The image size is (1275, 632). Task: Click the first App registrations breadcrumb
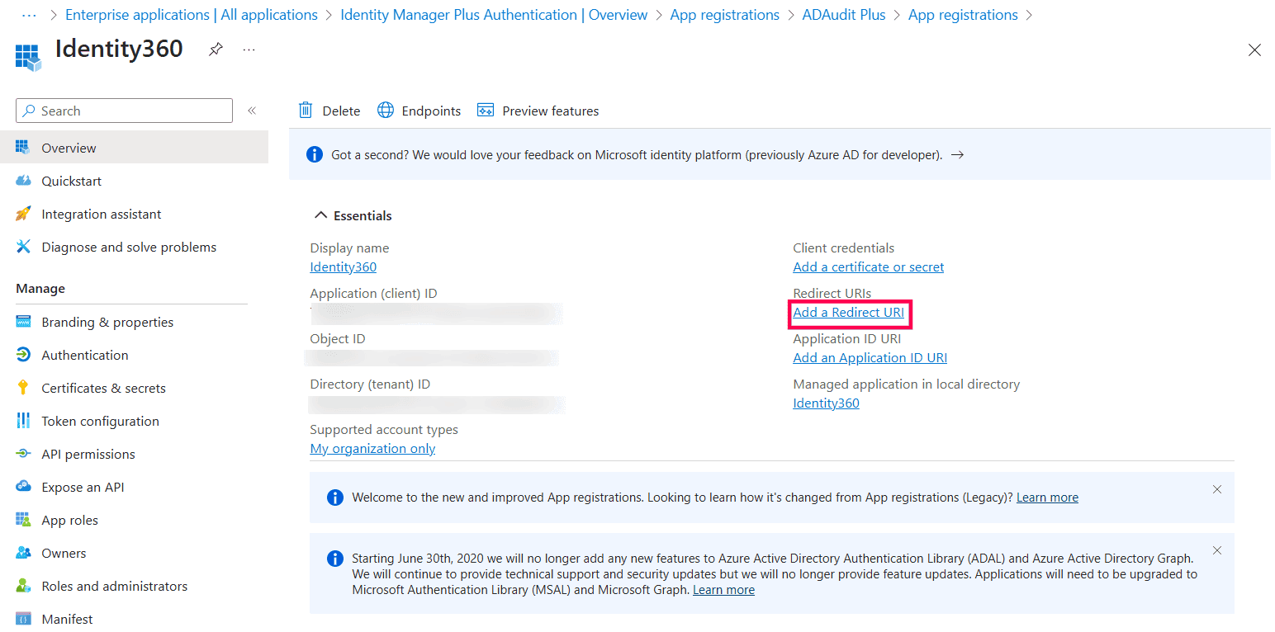point(725,15)
